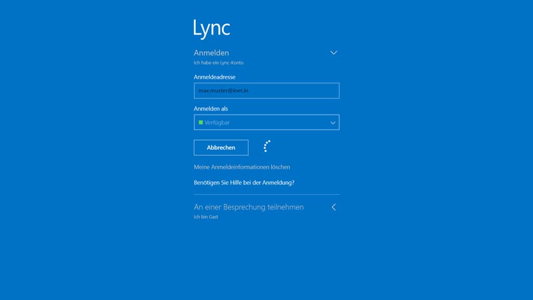Expand the Besprechung teilnehmen chevron arrow
Viewport: 533px width, 300px height.
click(x=334, y=207)
